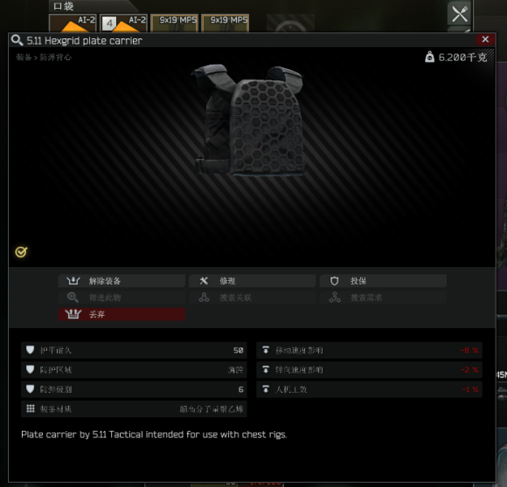Click the icon in the 移动速度影响 row
The image size is (507, 487).
(x=266, y=350)
